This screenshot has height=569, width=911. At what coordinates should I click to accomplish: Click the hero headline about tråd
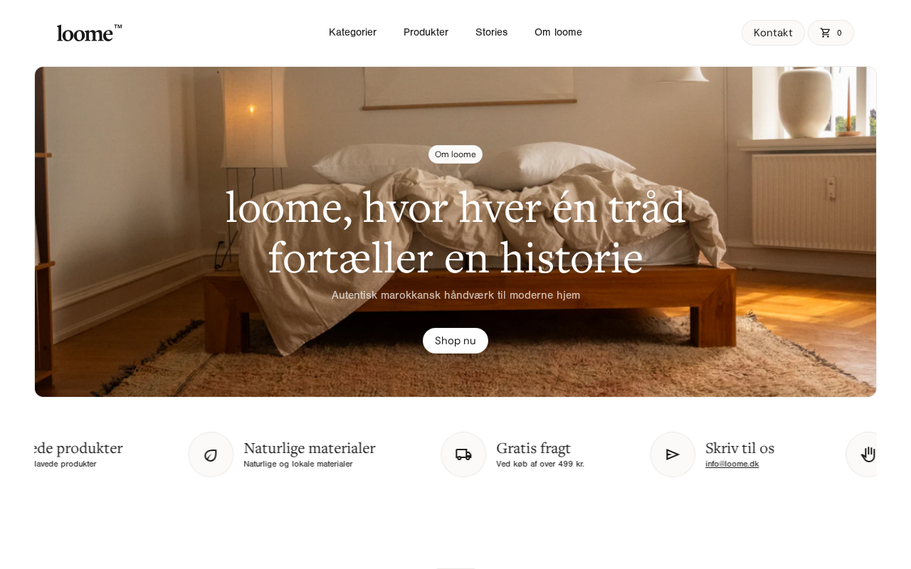click(x=455, y=233)
